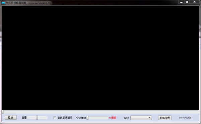201x124 pixels.
Task: Adjust the 音量 volume slider handle
Action: coord(37,118)
